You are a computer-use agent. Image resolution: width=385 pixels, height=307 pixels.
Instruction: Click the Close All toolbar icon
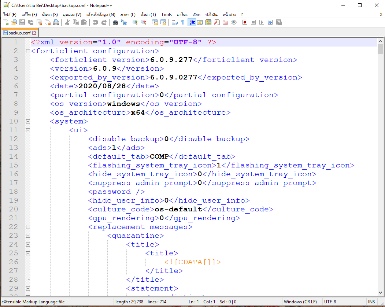click(48, 23)
